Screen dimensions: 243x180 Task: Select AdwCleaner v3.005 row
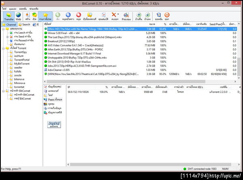pos(140,70)
